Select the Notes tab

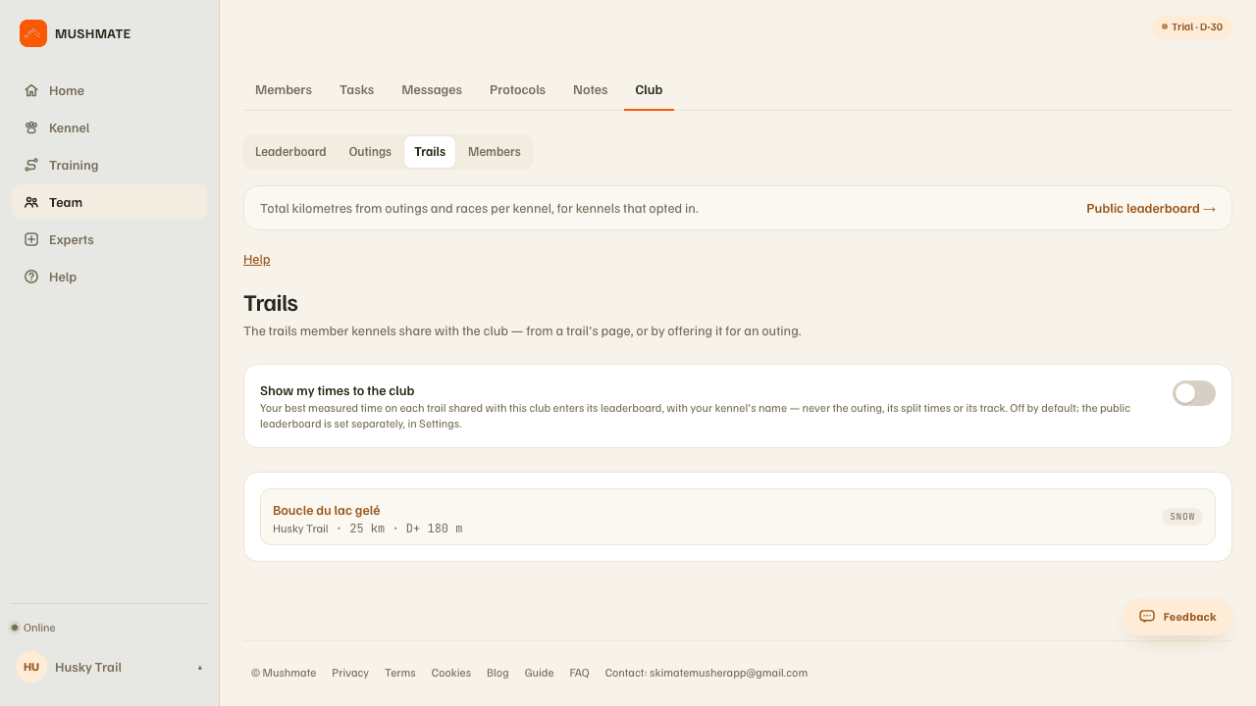pyautogui.click(x=590, y=90)
